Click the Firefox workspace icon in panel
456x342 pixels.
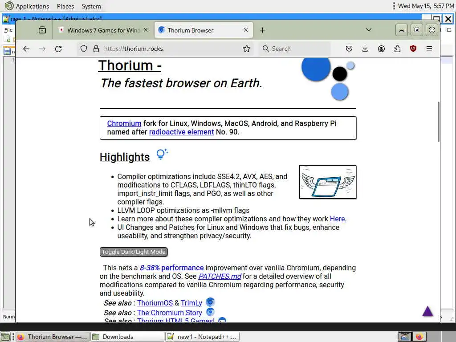[419, 337]
